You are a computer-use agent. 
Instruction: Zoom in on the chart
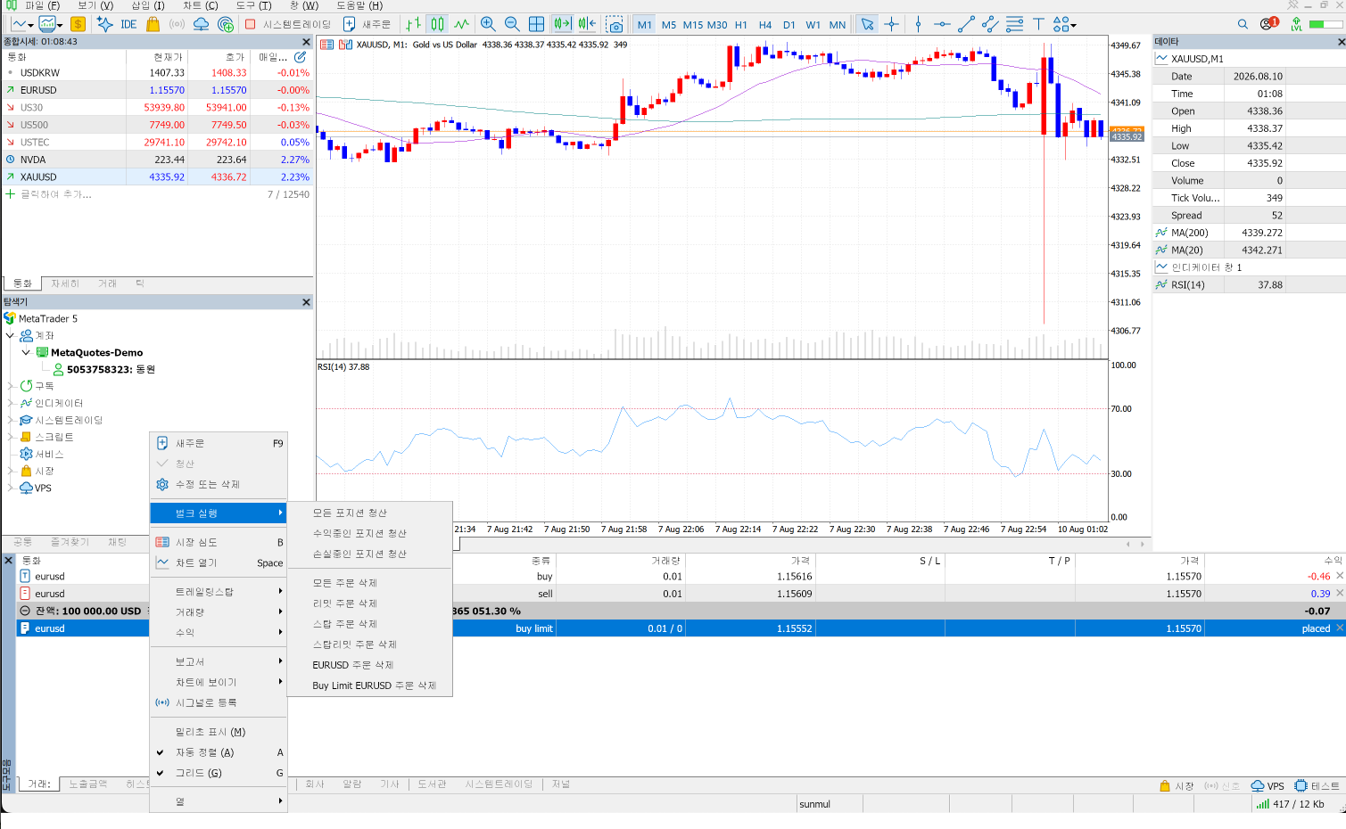click(488, 24)
